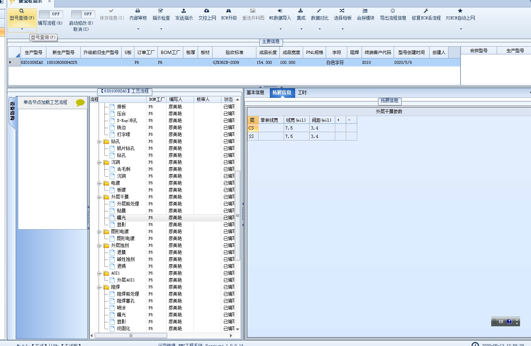Open the 内部审核 dropdown arrow
The width and height of the screenshot is (531, 346).
pyautogui.click(x=138, y=29)
